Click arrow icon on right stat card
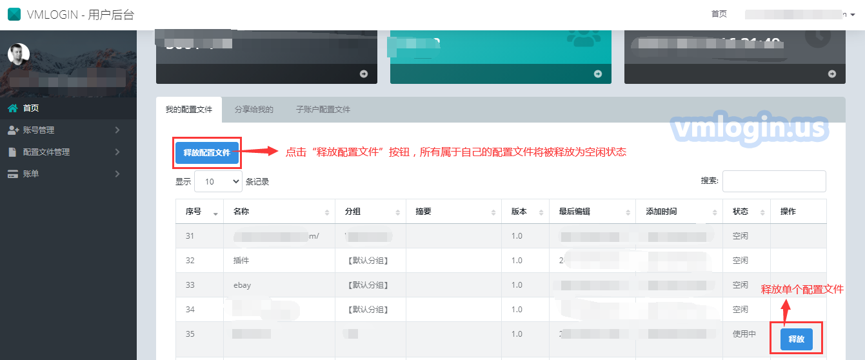This screenshot has height=360, width=865. (x=832, y=74)
